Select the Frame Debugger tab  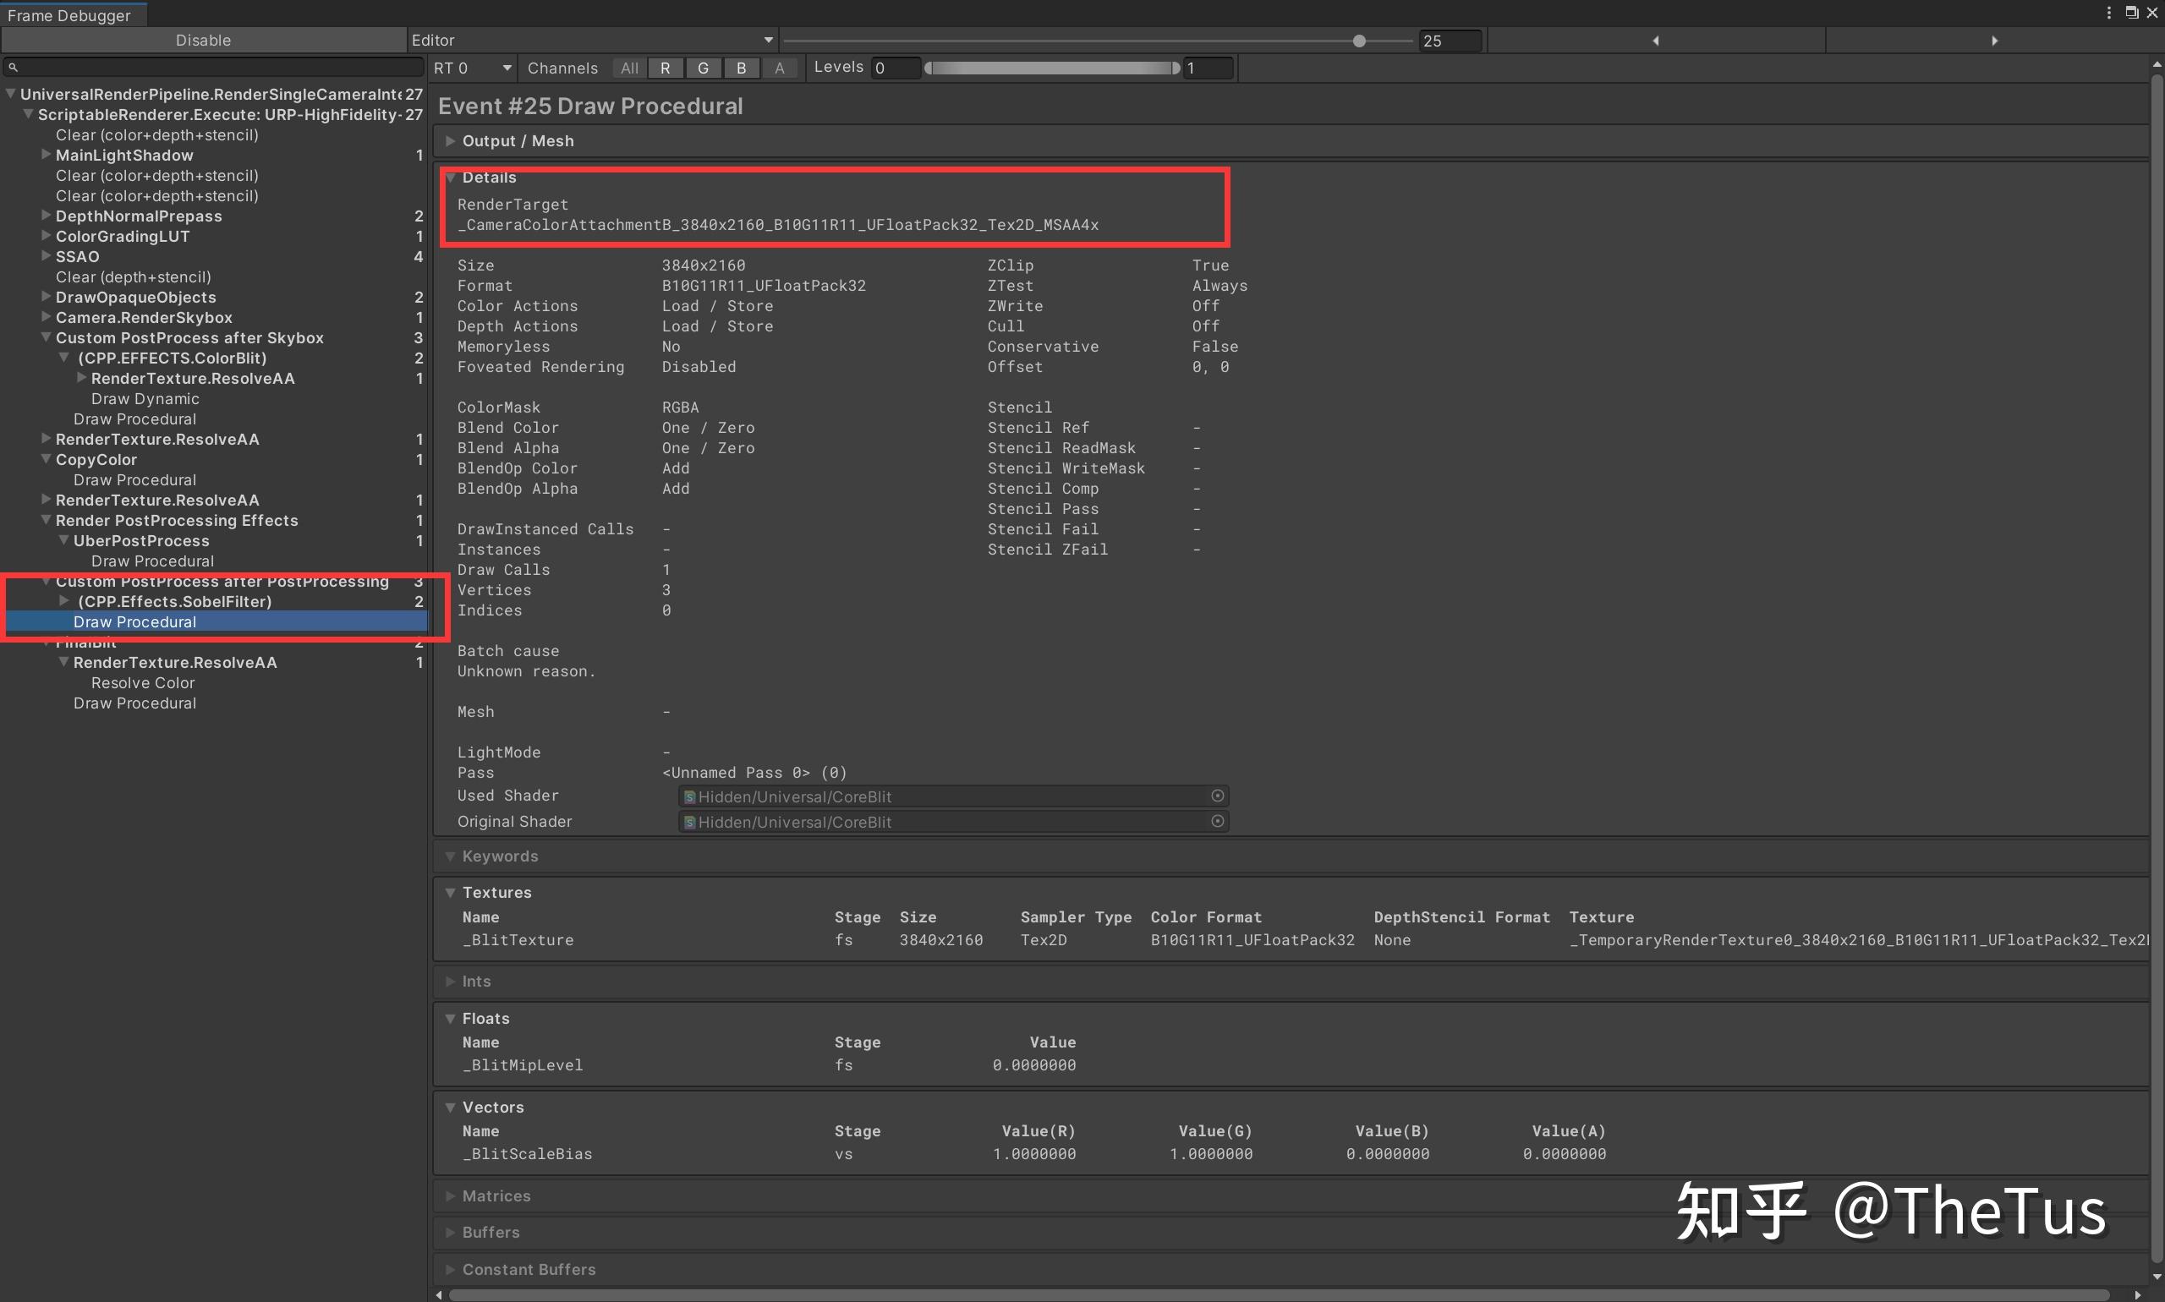[x=69, y=15]
